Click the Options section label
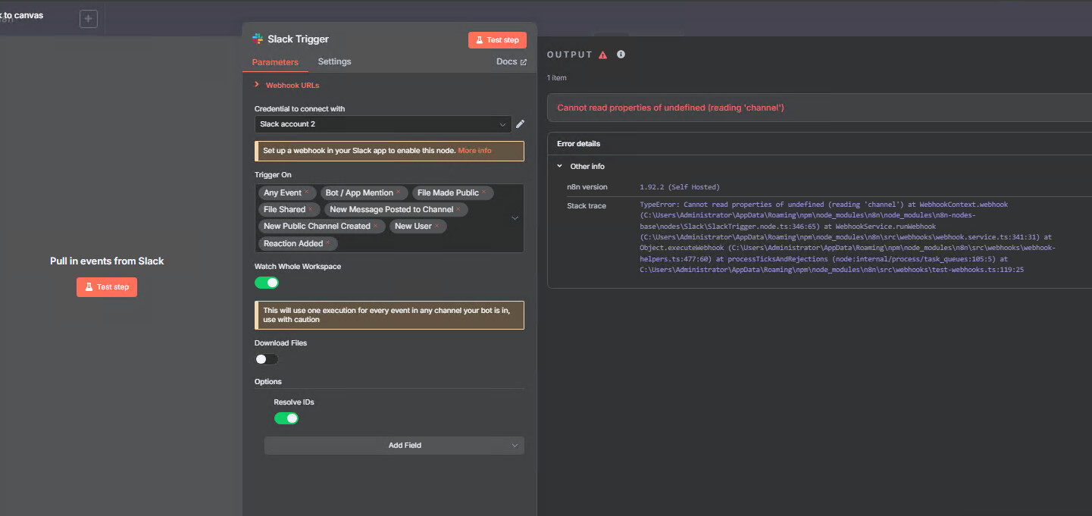Screen dimensions: 1092x516 coord(268,382)
